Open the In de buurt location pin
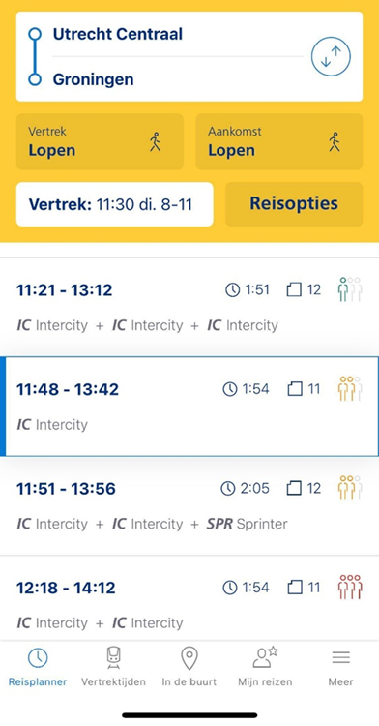The image size is (379, 726). (189, 658)
